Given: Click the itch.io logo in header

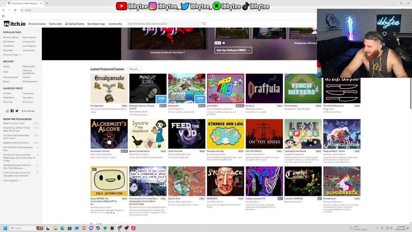Looking at the screenshot, I should click(x=14, y=24).
